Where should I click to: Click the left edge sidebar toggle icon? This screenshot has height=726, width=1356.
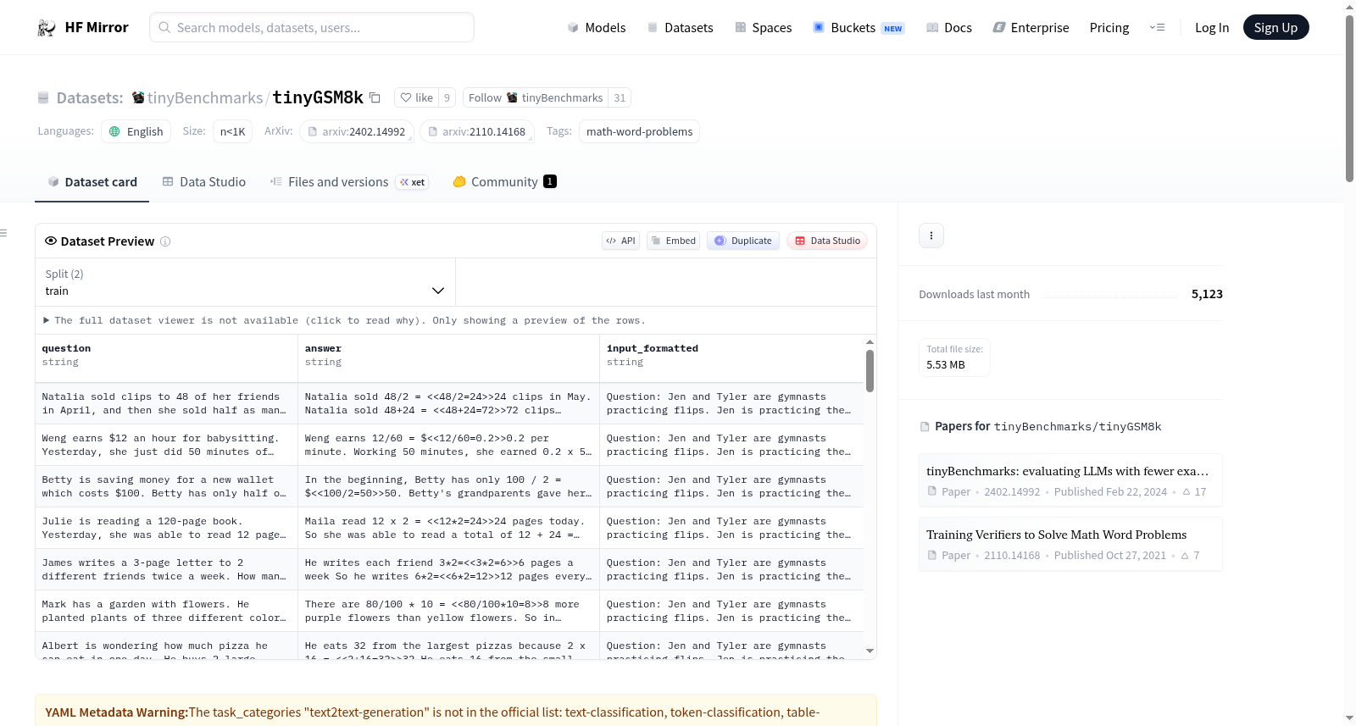[x=3, y=233]
